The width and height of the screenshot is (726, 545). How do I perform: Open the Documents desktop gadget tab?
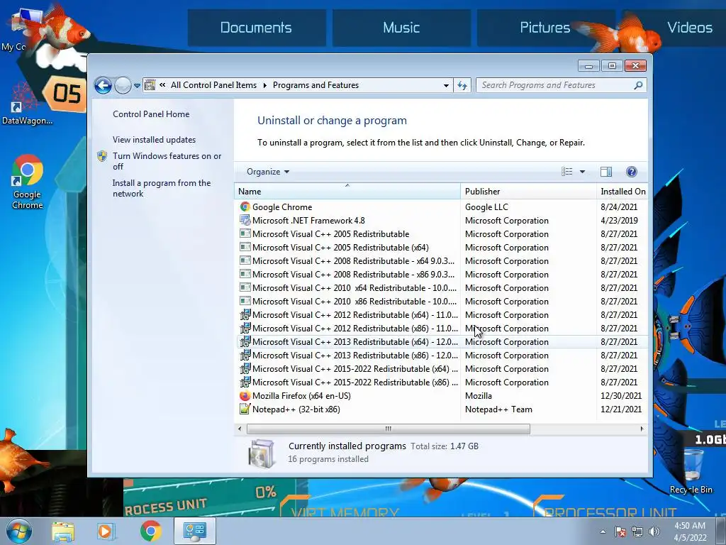(x=257, y=28)
